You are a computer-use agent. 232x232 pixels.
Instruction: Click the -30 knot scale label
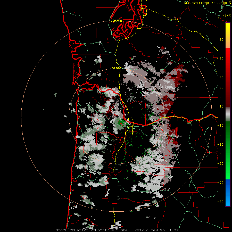click(220, 145)
